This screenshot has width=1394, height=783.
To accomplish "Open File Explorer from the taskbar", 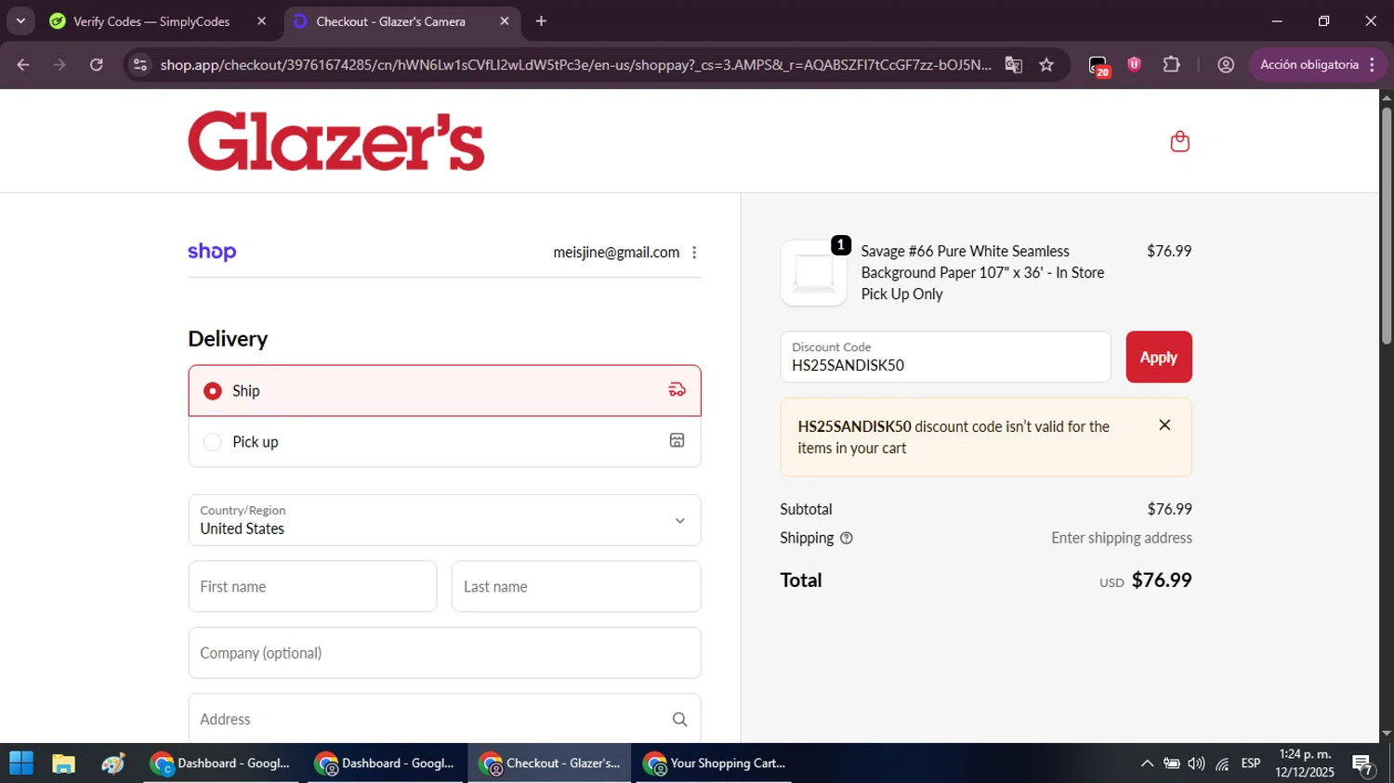I will point(63,763).
